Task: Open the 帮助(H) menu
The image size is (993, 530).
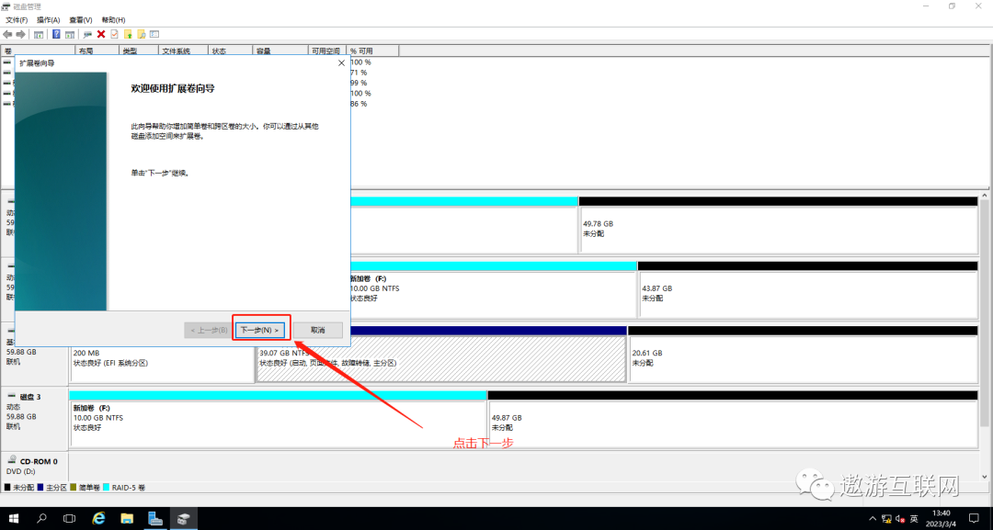Action: [x=113, y=20]
